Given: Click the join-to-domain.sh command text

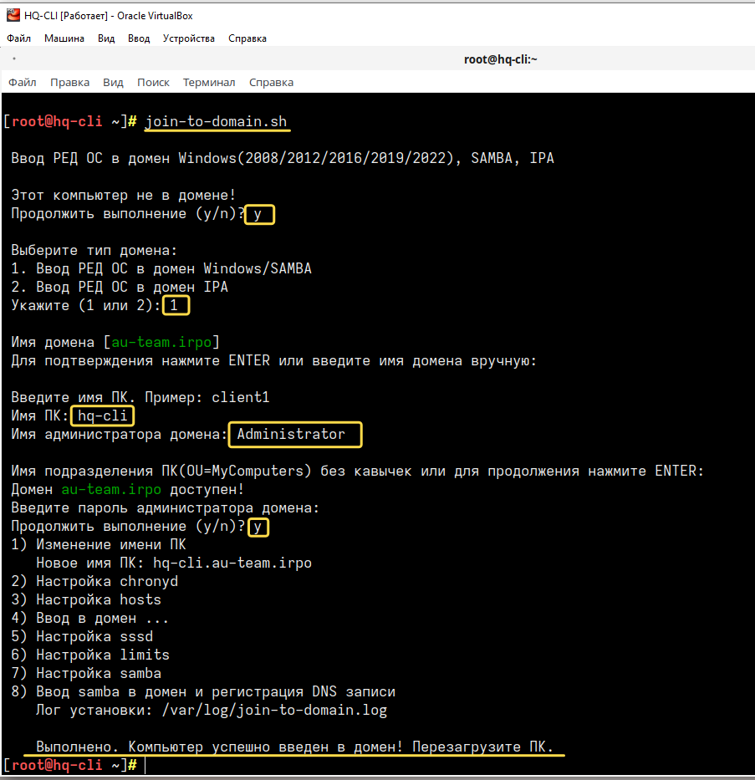Looking at the screenshot, I should [216, 122].
